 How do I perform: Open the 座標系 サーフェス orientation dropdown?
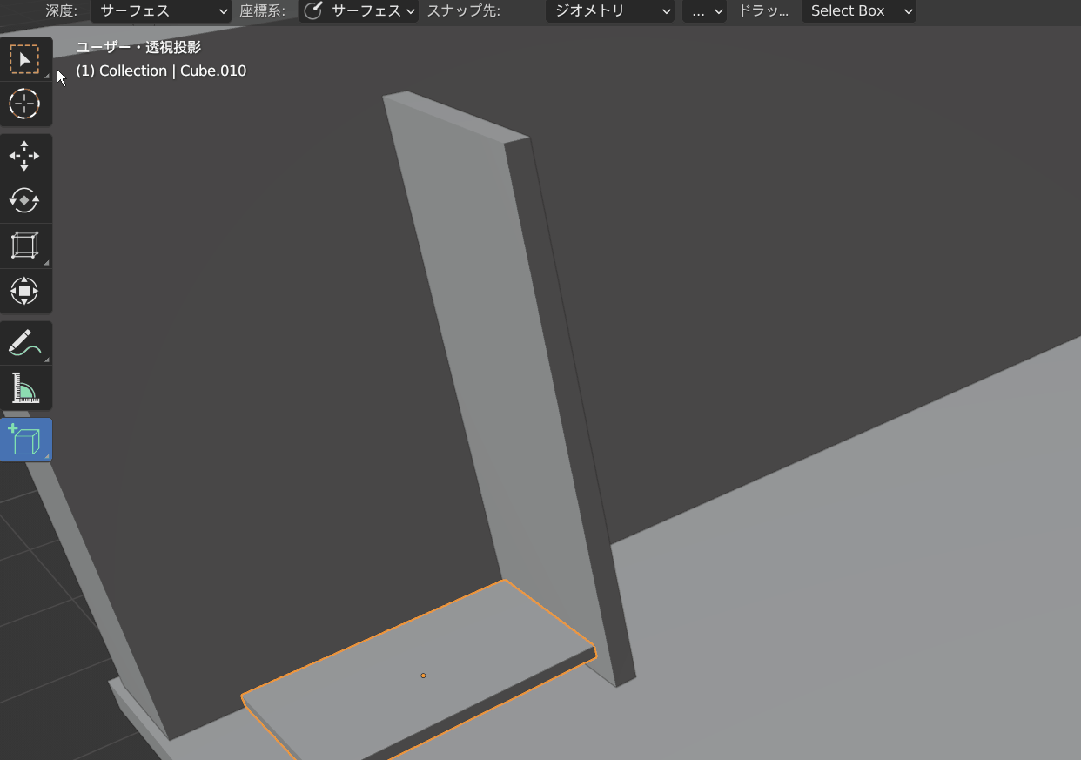pos(359,11)
